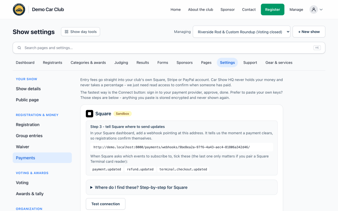Viewport: 338px width, 211px height.
Task: Focus the Search pages and settings field
Action: [x=169, y=48]
